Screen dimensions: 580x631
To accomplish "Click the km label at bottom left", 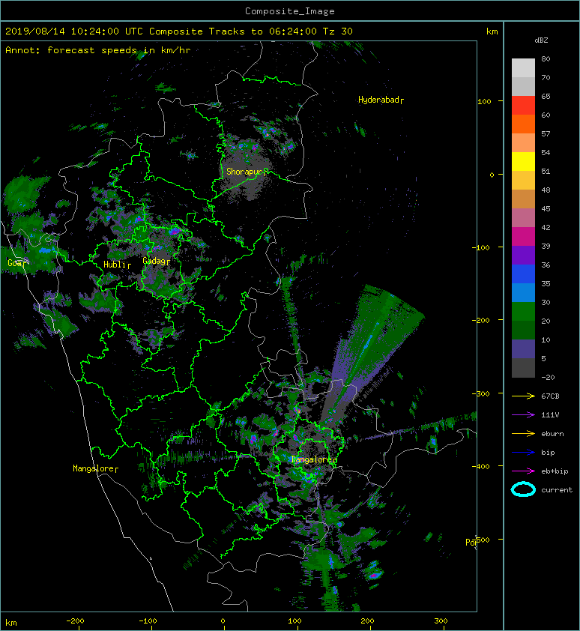I will [x=11, y=623].
